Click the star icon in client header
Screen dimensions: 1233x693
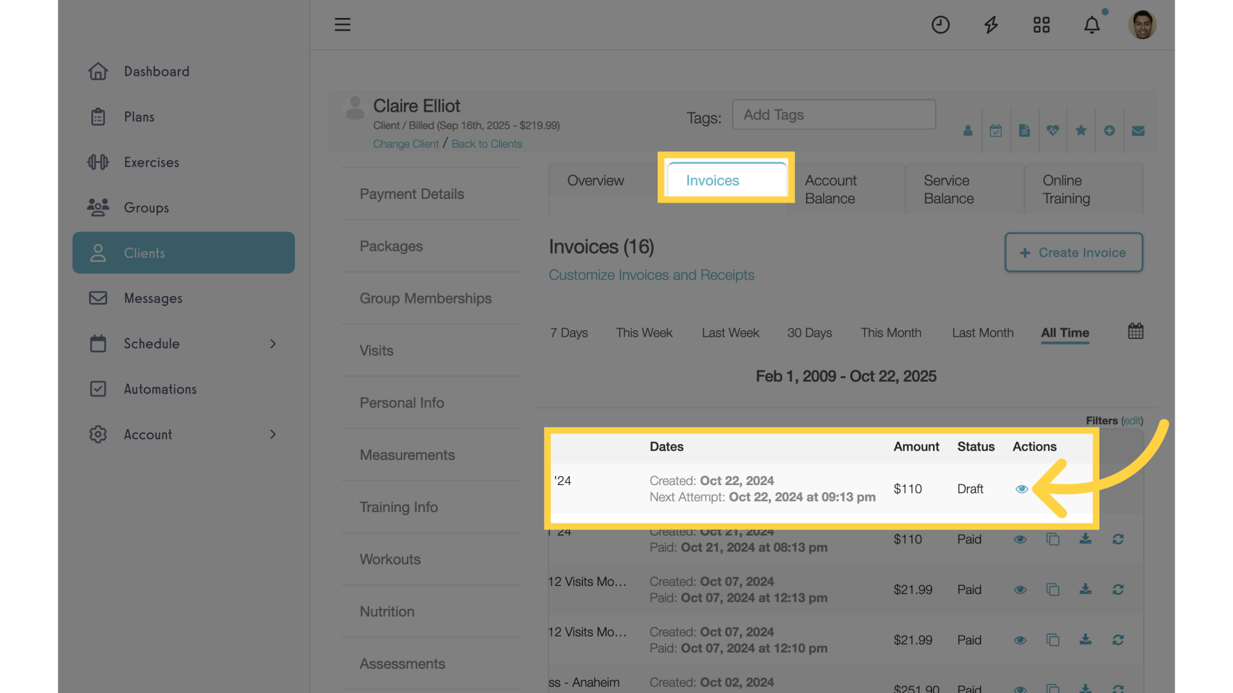pyautogui.click(x=1081, y=131)
